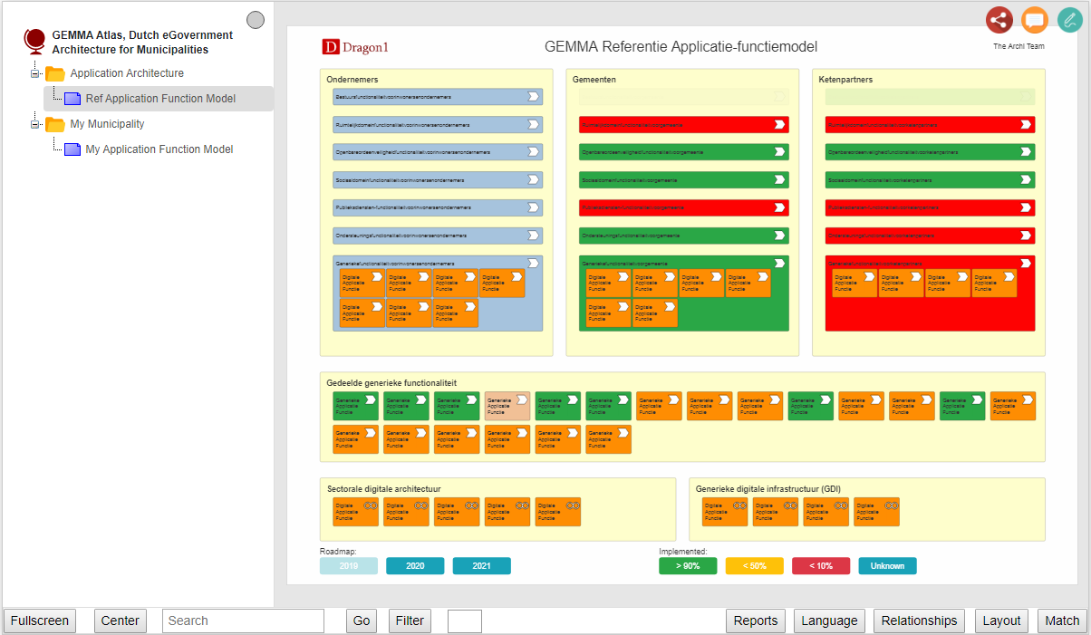The height and width of the screenshot is (635, 1091).
Task: Click the Go button
Action: 362,621
